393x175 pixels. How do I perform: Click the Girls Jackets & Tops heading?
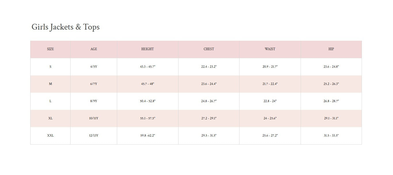point(66,27)
